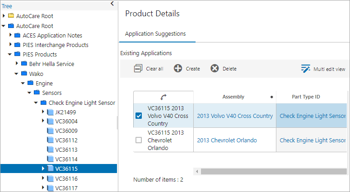Click the horizontal scrollbar under the table

tap(271, 171)
